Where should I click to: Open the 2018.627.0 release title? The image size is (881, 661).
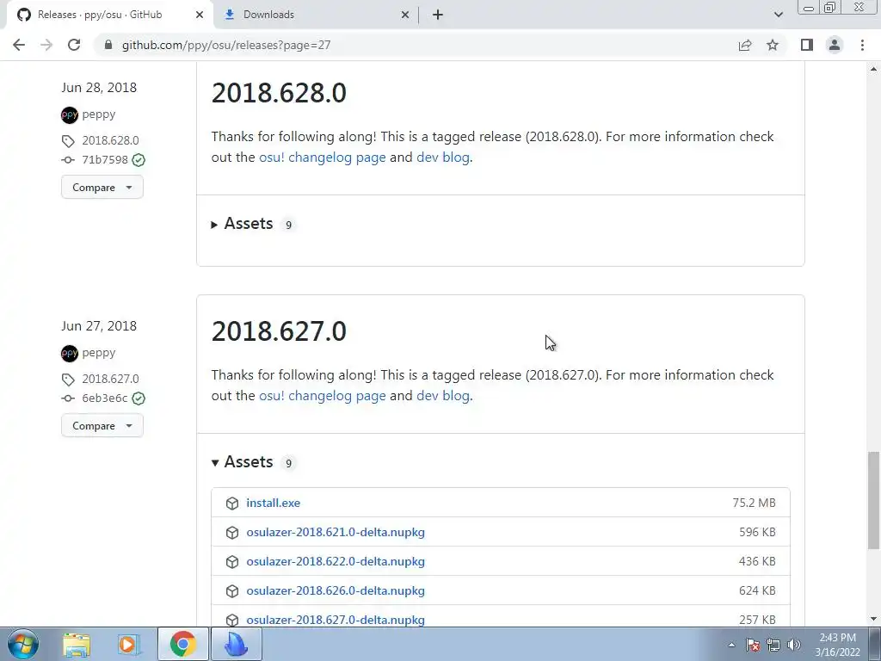(x=279, y=331)
